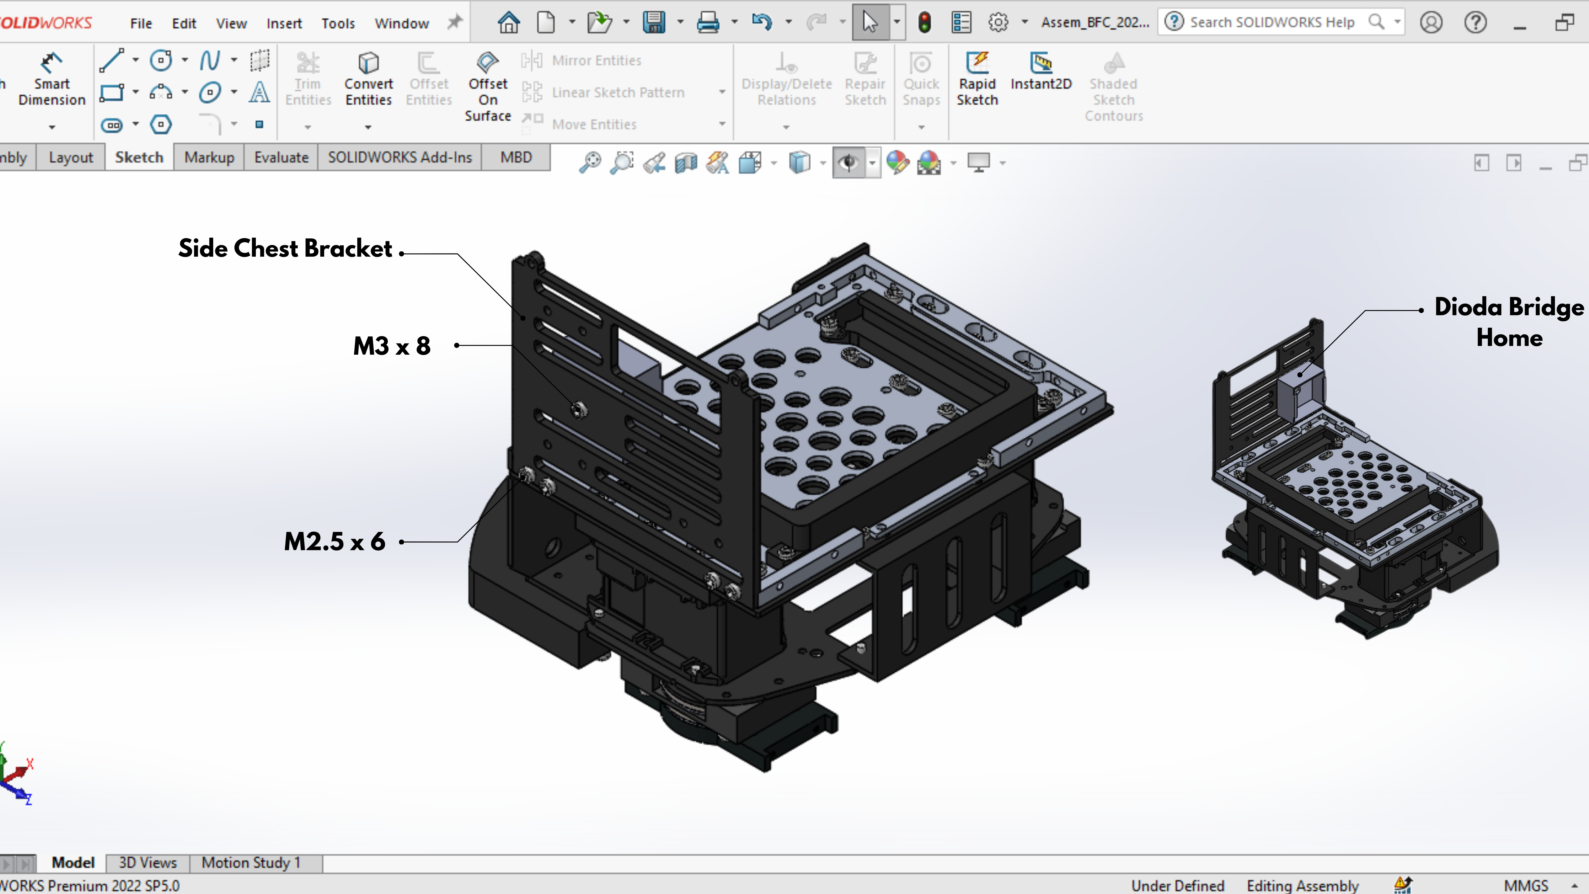
Task: Open the File menu
Action: pyautogui.click(x=141, y=24)
